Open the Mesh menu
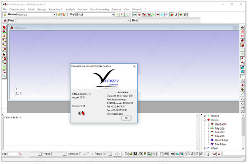 pyautogui.click(x=31, y=10)
